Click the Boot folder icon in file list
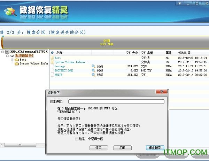 click(x=52, y=58)
